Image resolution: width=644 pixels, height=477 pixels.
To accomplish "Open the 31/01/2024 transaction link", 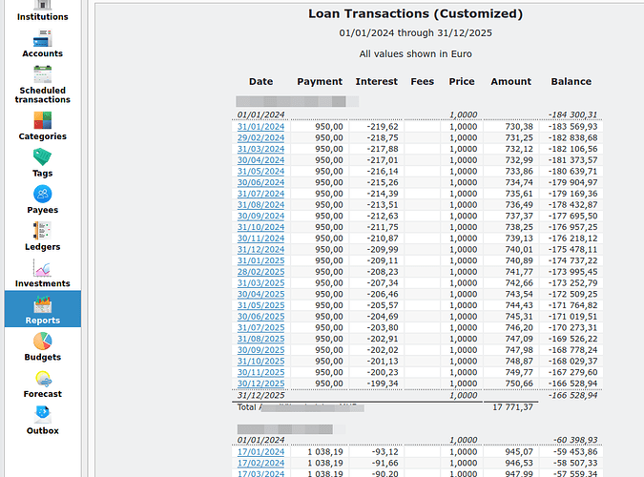I will coord(260,127).
